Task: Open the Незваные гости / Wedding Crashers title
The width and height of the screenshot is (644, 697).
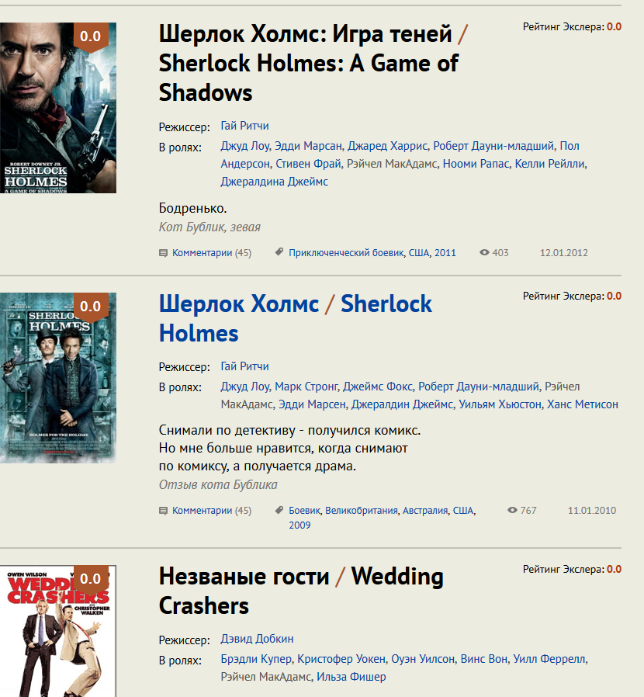Action: pyautogui.click(x=301, y=591)
